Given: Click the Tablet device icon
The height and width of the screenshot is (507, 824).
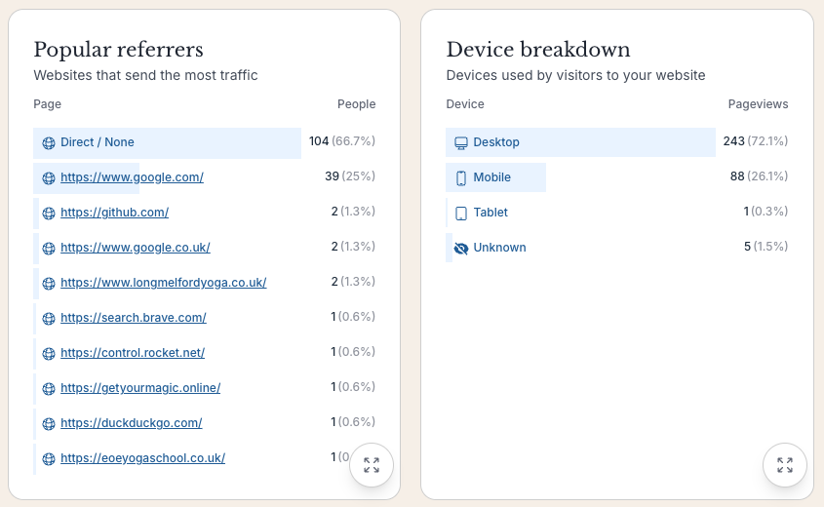Looking at the screenshot, I should coord(461,213).
